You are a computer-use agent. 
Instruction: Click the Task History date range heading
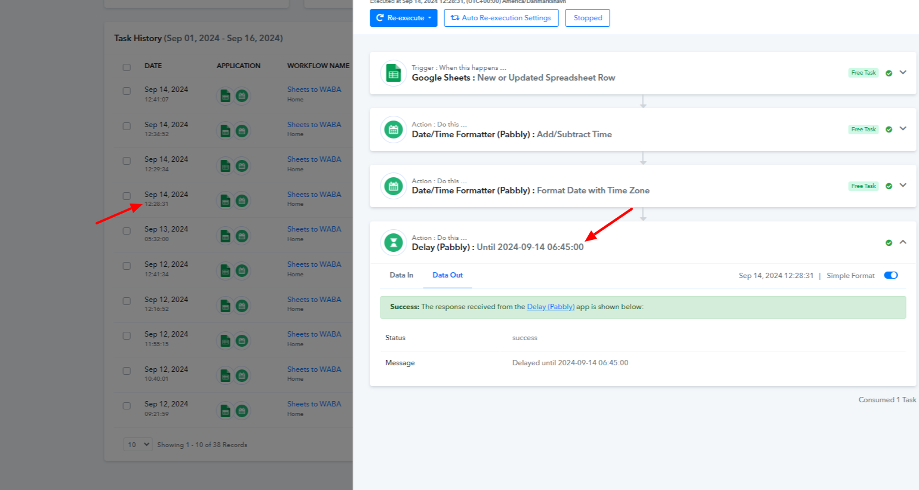point(198,38)
